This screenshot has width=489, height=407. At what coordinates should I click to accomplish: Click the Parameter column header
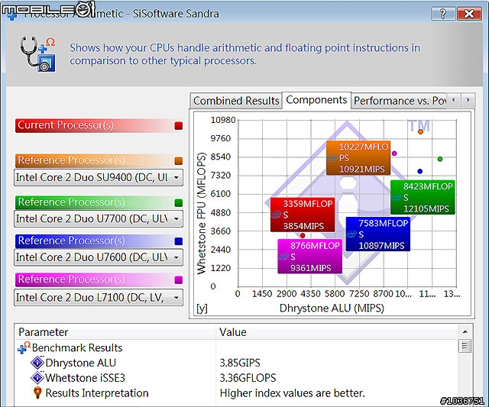pos(115,332)
